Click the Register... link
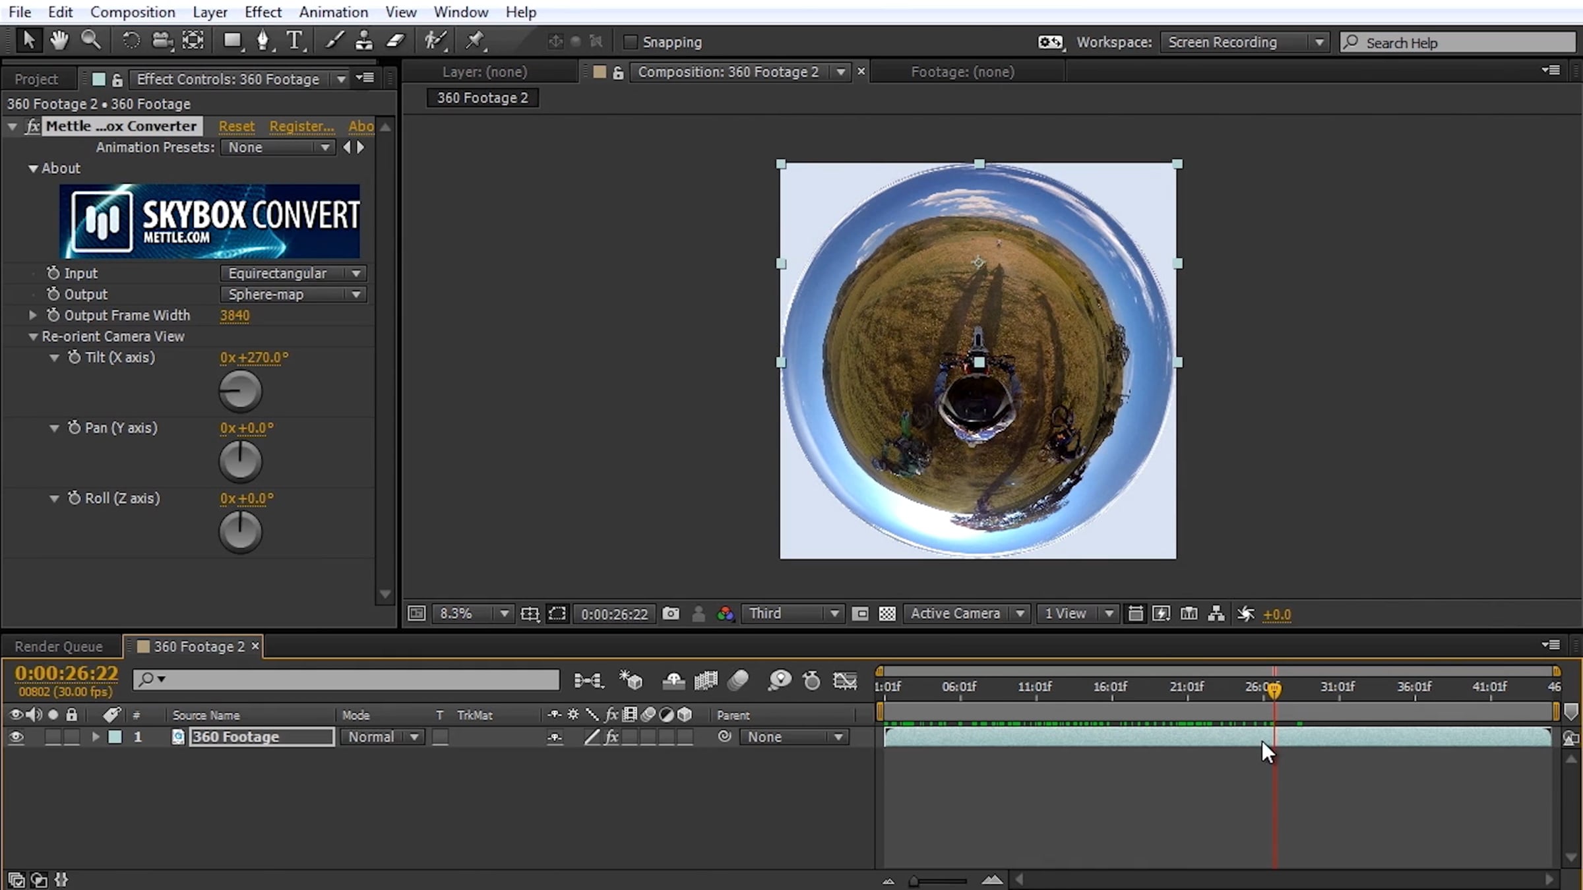The height and width of the screenshot is (890, 1583). pos(301,126)
